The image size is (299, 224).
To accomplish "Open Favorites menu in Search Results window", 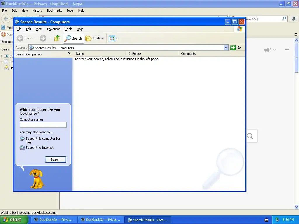I will pos(54,29).
